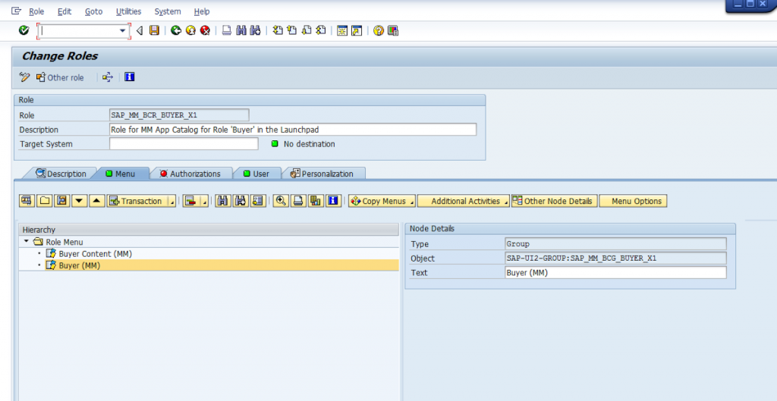The height and width of the screenshot is (401, 777).
Task: Click the icon right of the menu Print icon
Action: (x=316, y=201)
